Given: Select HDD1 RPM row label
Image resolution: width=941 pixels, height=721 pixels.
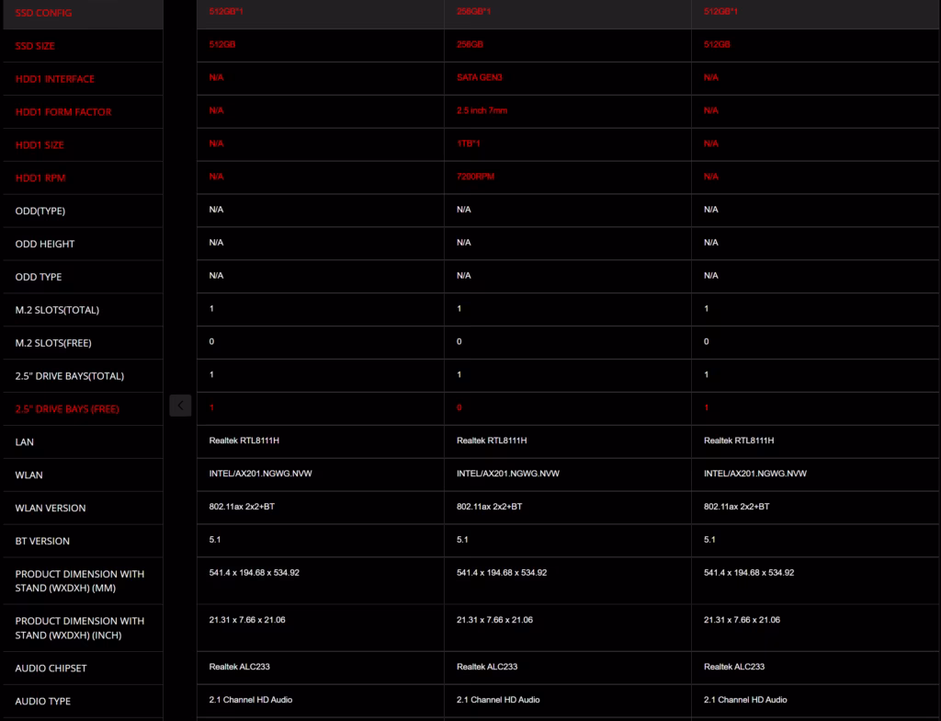Looking at the screenshot, I should [40, 177].
